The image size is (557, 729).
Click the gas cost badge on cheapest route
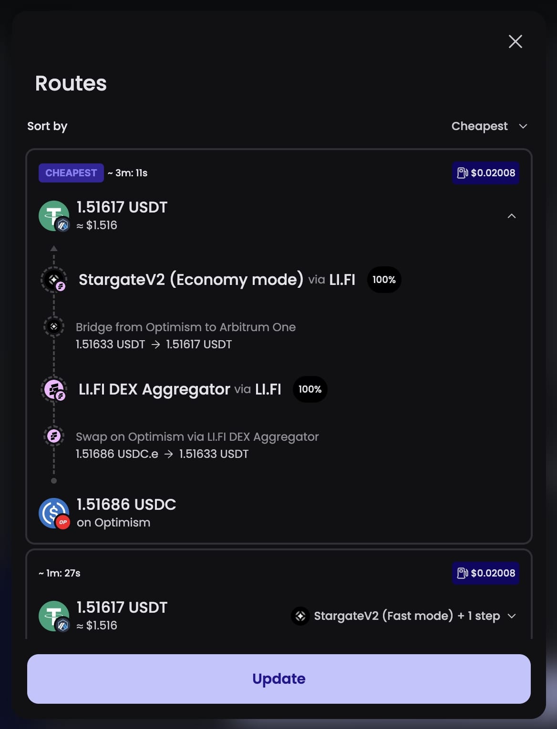coord(485,173)
